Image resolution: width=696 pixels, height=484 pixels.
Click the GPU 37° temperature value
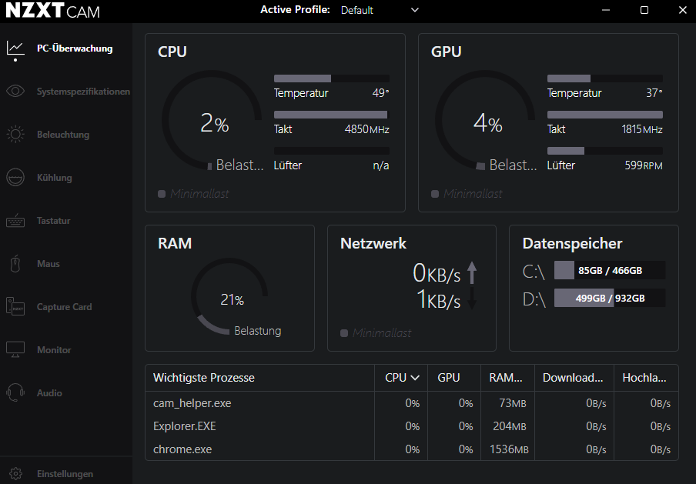pos(654,92)
